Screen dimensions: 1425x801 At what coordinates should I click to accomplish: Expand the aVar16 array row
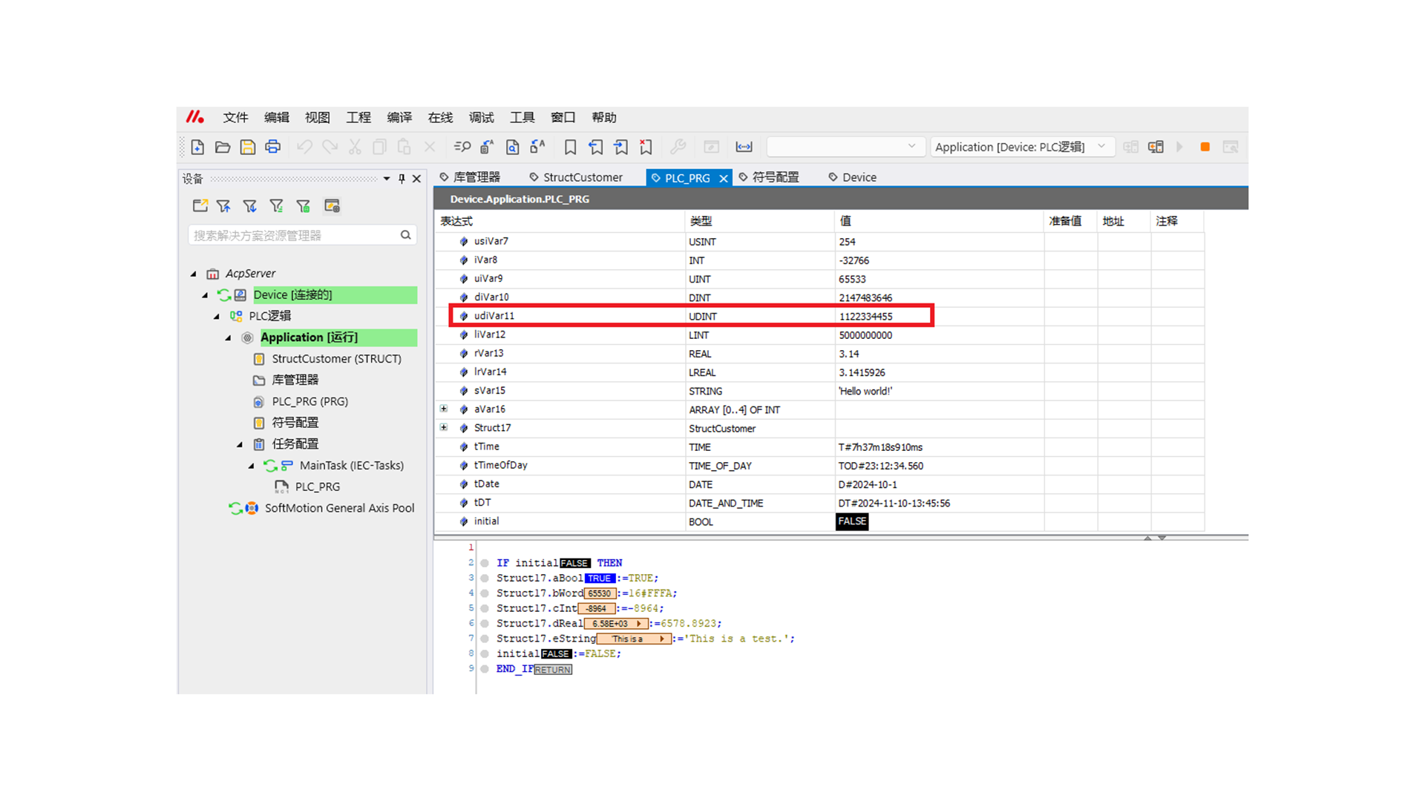click(444, 409)
